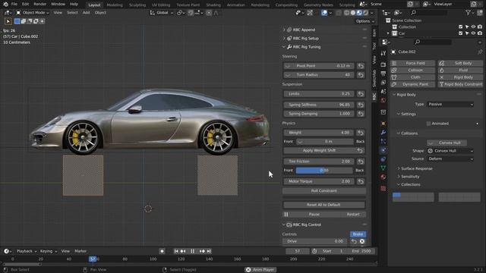Reset the Tire Friction value

(361, 162)
